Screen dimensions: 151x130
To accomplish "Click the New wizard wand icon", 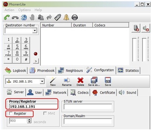I will pos(53,81).
